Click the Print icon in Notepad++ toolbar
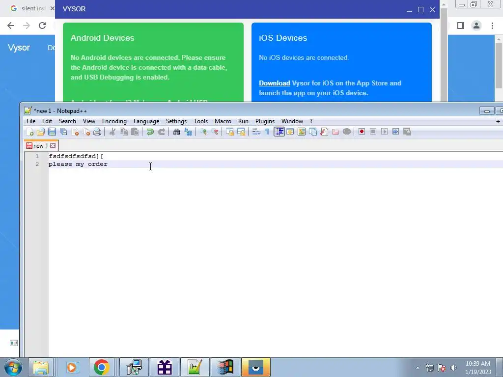The image size is (503, 377). click(x=98, y=132)
